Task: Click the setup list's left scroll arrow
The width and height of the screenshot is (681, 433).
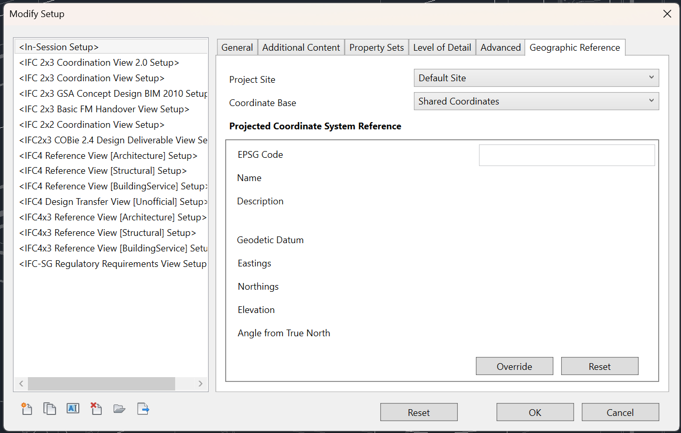Action: click(21, 383)
